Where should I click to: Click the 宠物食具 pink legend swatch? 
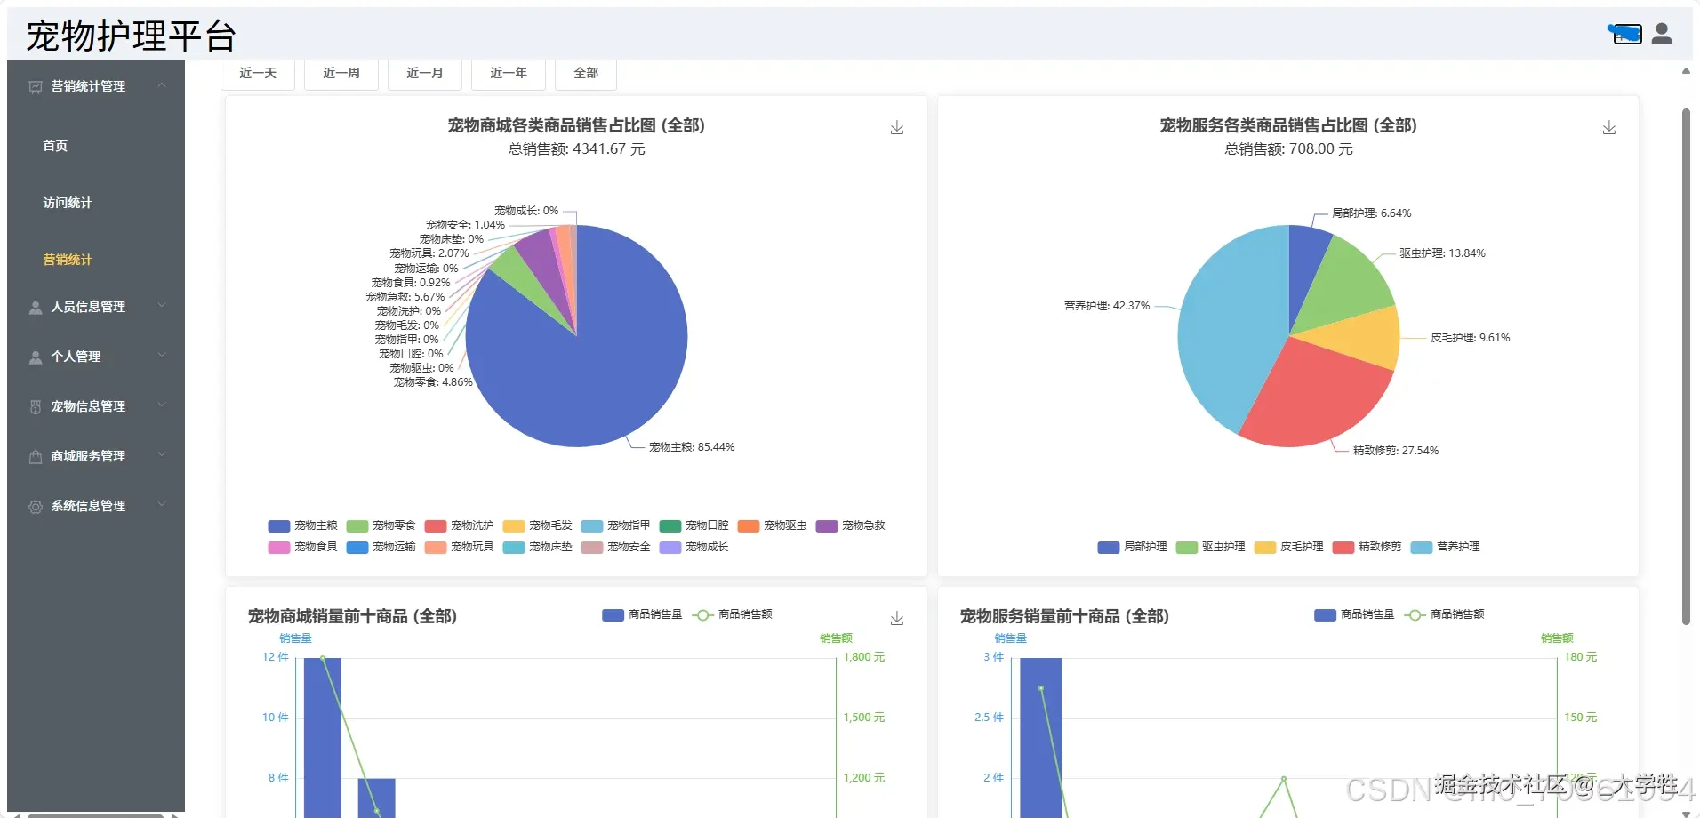[x=279, y=547]
